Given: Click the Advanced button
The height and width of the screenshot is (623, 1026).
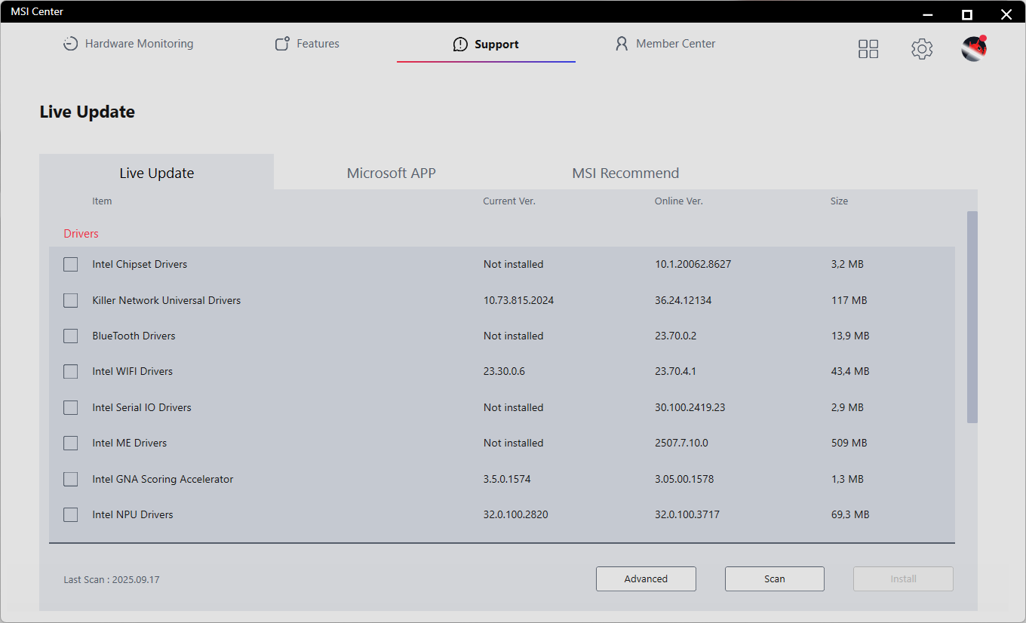Looking at the screenshot, I should pyautogui.click(x=646, y=579).
